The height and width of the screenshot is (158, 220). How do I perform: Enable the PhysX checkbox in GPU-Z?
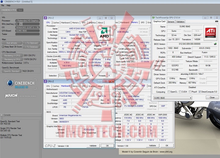(190, 92)
